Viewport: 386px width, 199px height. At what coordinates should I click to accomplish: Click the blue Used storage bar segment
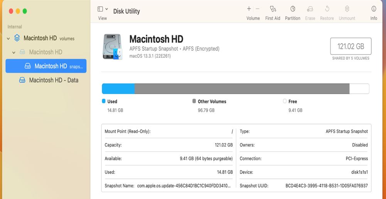click(118, 89)
